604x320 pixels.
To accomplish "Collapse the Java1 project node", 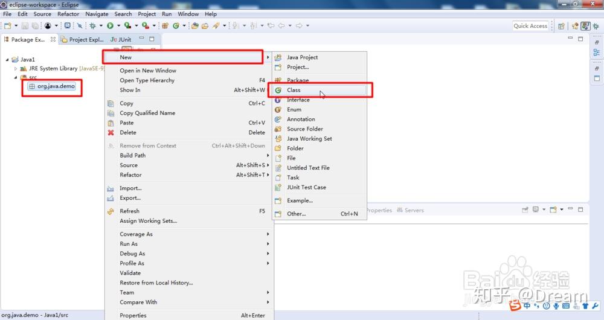I will (7, 60).
